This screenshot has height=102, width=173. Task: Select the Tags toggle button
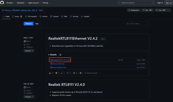(37, 24)
